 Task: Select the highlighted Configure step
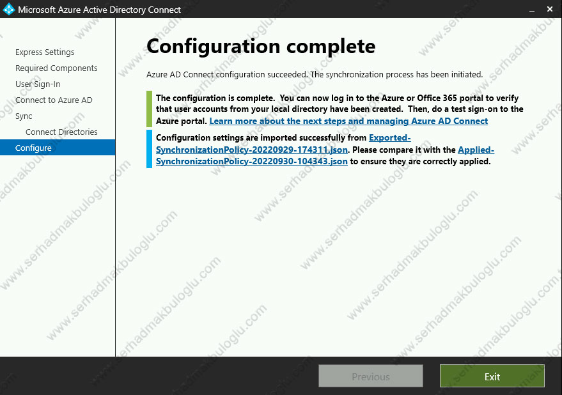pos(58,148)
